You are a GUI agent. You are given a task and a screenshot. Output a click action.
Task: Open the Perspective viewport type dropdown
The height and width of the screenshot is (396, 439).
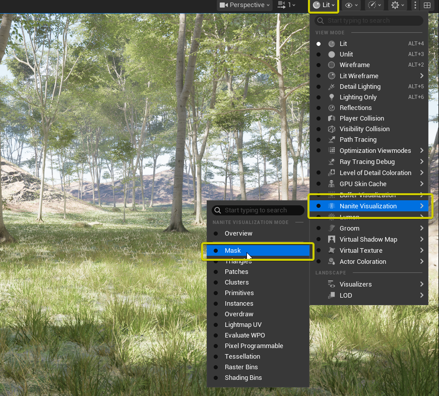[244, 5]
